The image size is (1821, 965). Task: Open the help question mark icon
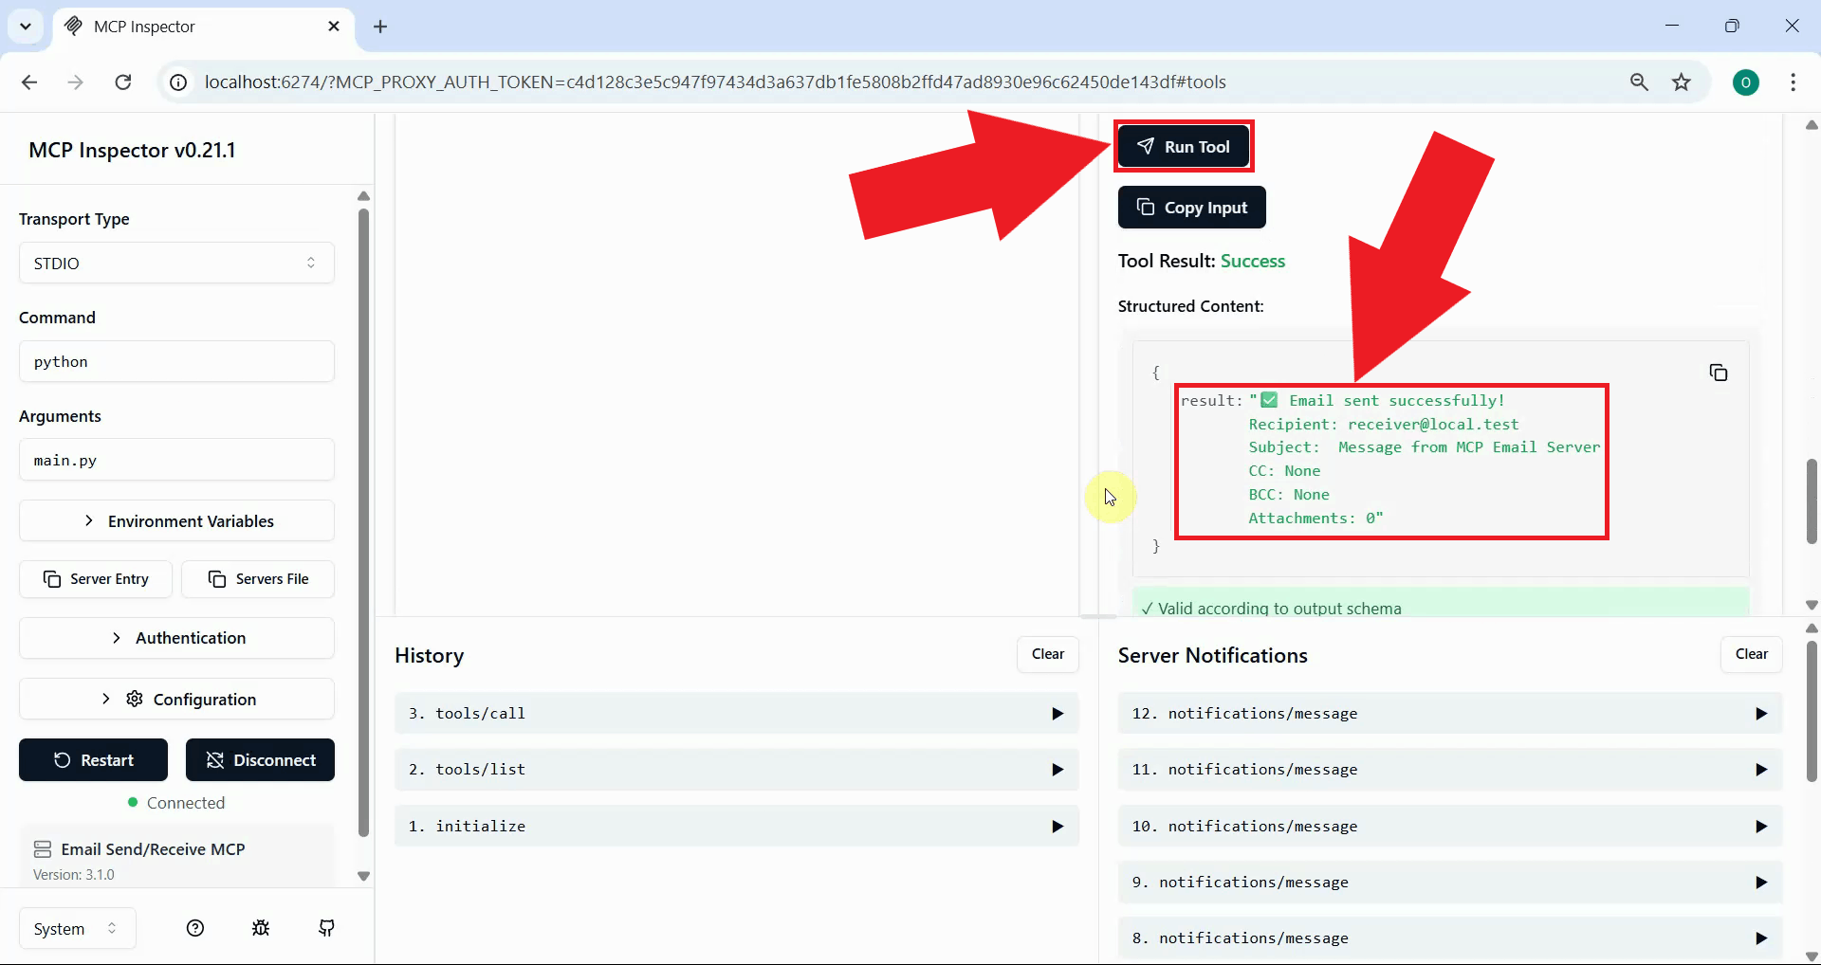point(194,928)
